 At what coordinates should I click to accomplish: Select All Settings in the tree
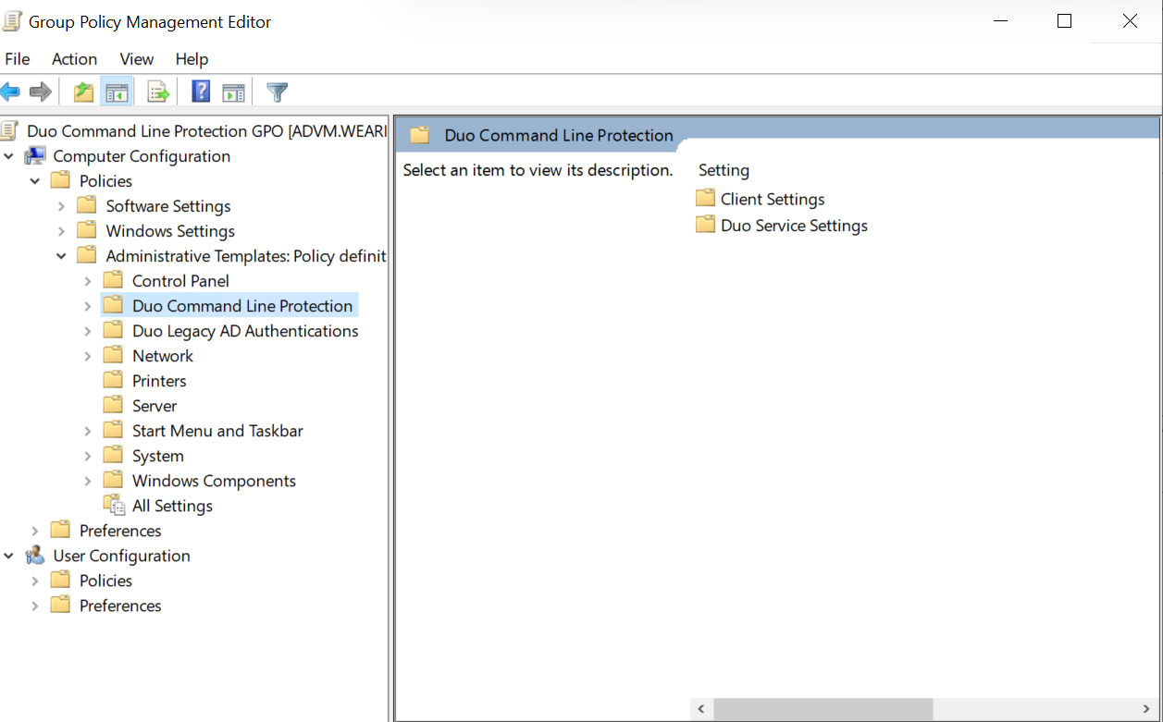172,505
